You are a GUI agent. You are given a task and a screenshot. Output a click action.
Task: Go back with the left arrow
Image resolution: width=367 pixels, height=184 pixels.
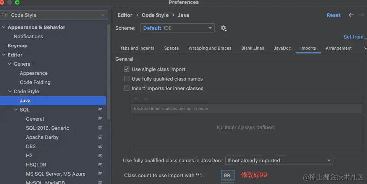(351, 15)
